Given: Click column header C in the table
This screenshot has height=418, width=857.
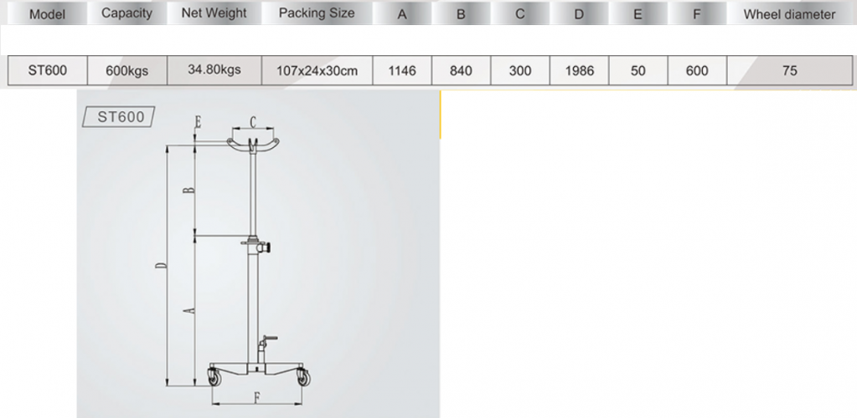Looking at the screenshot, I should pyautogui.click(x=520, y=13).
